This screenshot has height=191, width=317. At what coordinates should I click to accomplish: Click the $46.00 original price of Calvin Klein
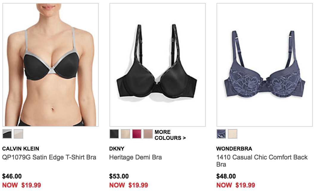tap(12, 176)
